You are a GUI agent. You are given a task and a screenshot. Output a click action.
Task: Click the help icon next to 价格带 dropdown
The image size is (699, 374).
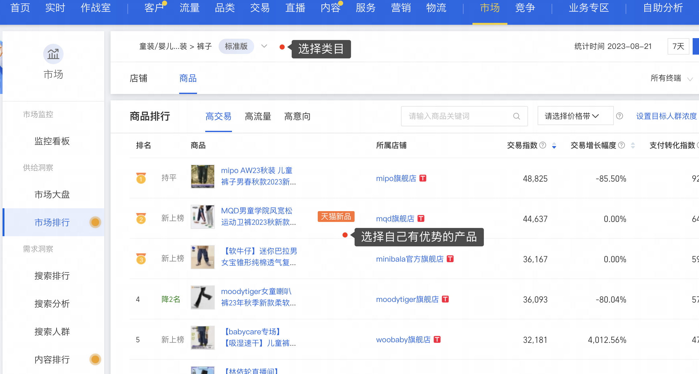tap(620, 116)
